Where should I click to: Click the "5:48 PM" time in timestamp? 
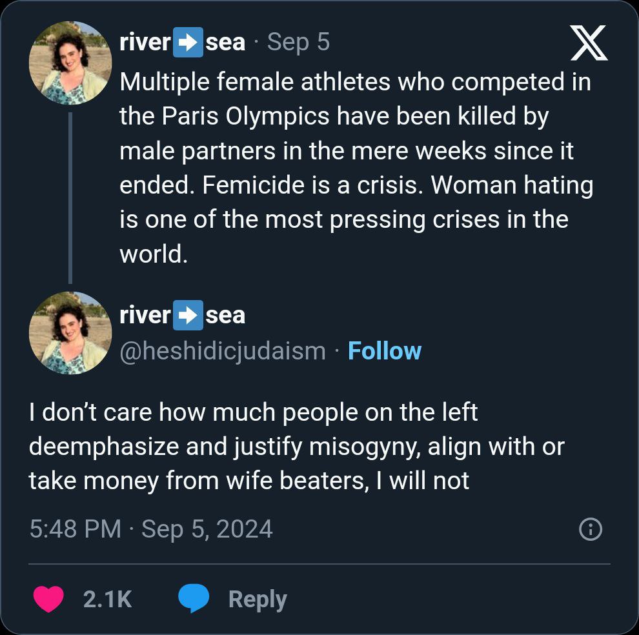(x=75, y=529)
